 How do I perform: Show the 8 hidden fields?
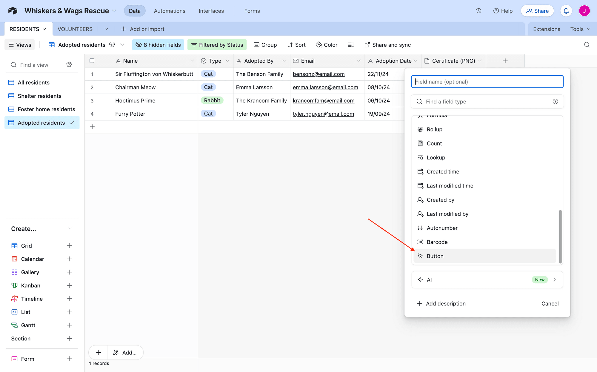pos(158,44)
